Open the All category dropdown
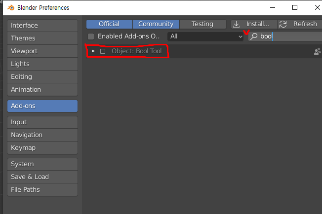 [x=205, y=36]
